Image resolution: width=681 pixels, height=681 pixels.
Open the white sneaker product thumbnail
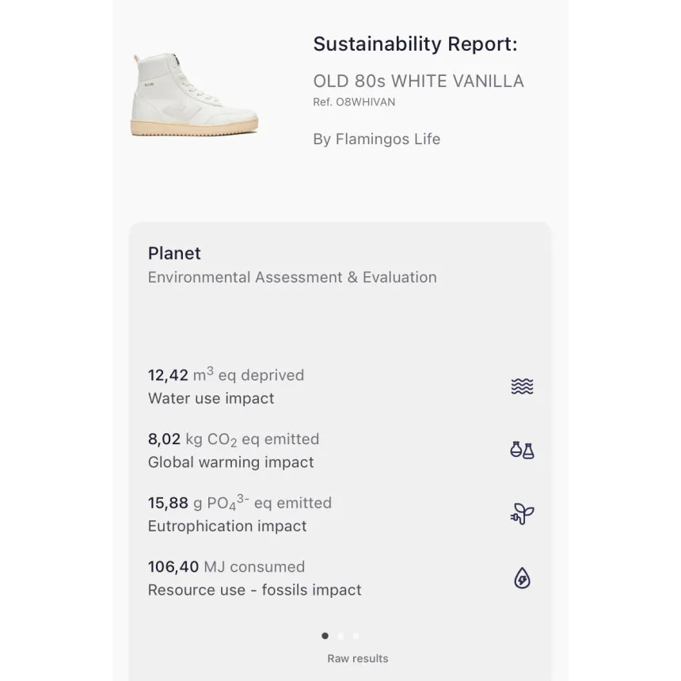coord(195,95)
